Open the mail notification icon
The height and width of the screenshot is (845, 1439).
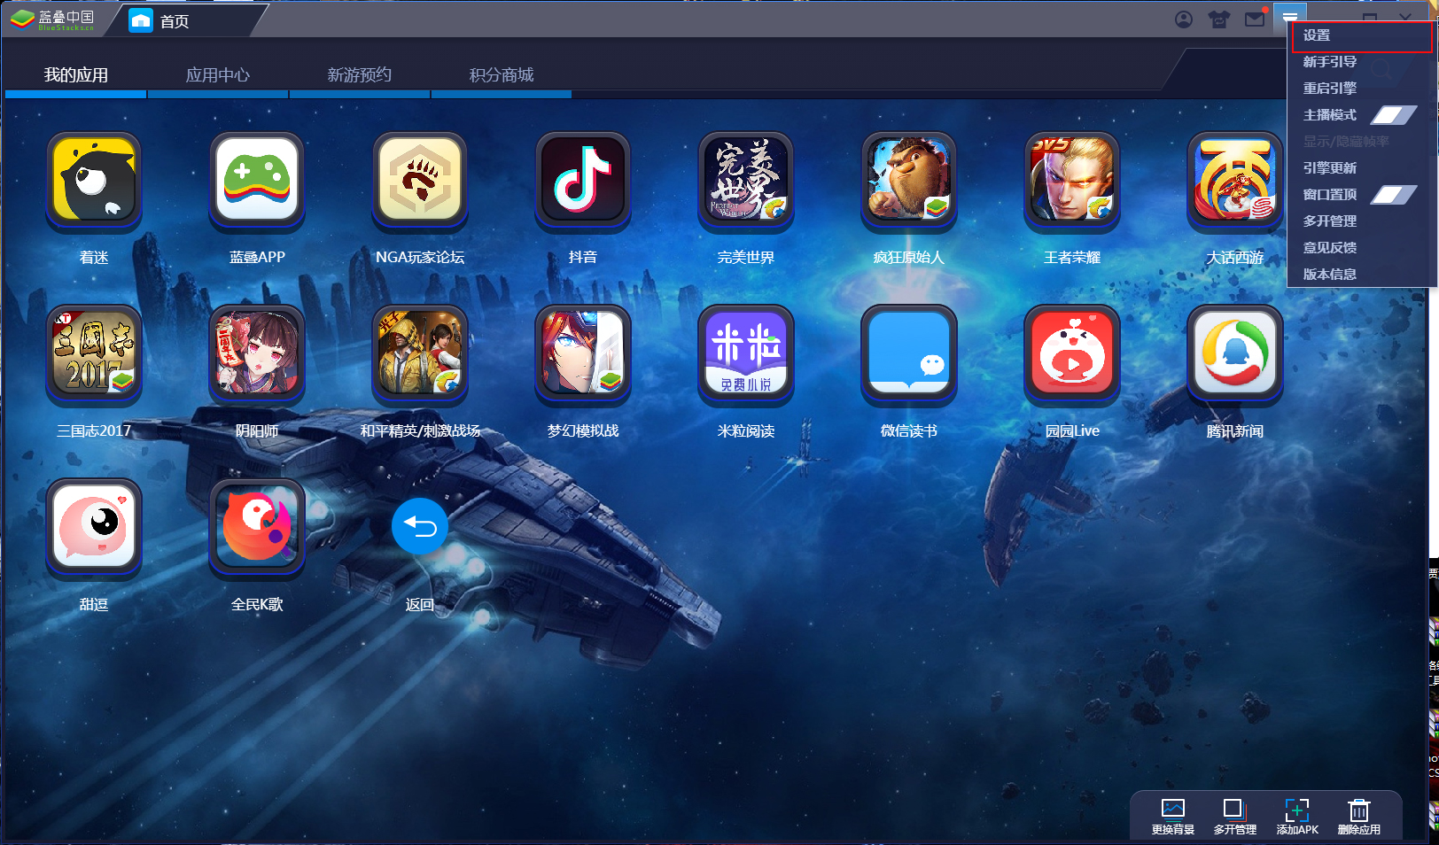(1255, 19)
